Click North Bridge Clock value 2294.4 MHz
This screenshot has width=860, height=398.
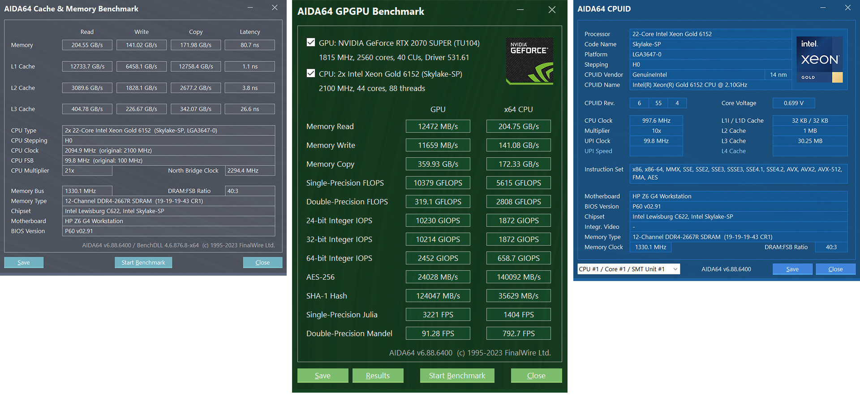[x=250, y=171]
